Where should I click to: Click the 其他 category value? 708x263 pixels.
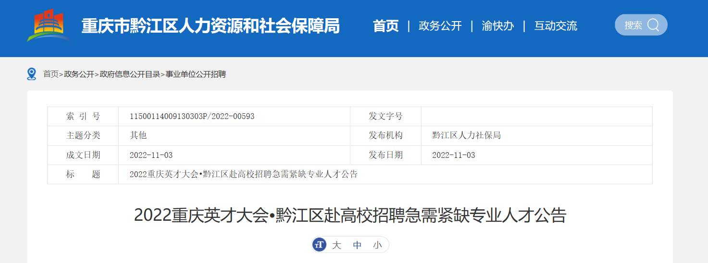tap(138, 136)
